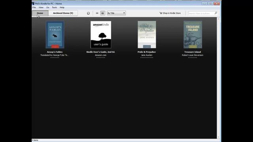Switch to list view icon

click(x=97, y=13)
